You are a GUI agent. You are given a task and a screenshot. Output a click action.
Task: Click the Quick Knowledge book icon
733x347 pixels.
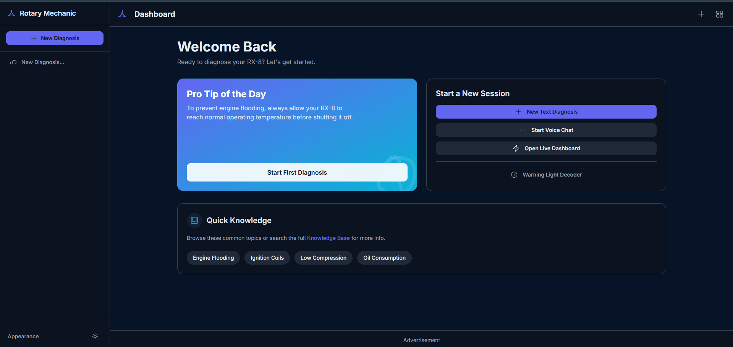click(194, 220)
